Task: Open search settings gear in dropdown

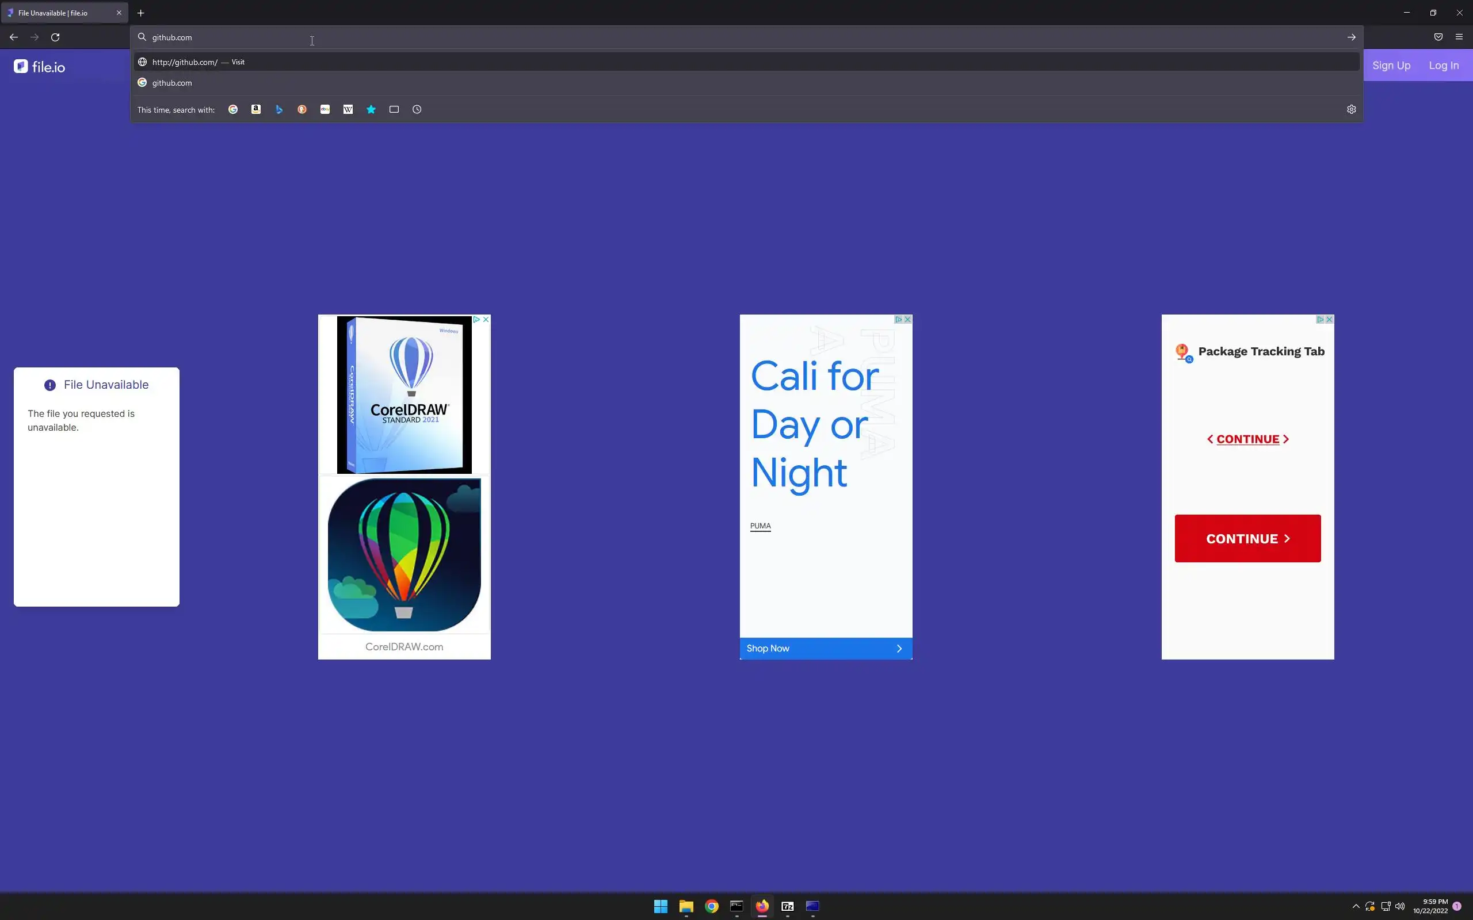Action: click(1351, 109)
